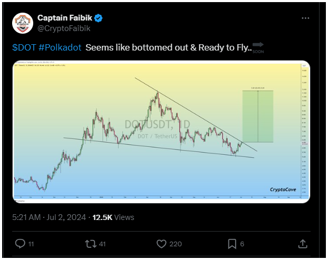Click the 12.5K Views count
The image size is (328, 260).
pyautogui.click(x=113, y=217)
